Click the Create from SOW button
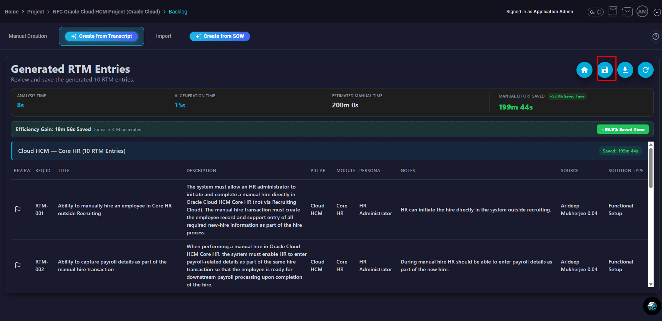Screen dimensions: 662x321 219,36
